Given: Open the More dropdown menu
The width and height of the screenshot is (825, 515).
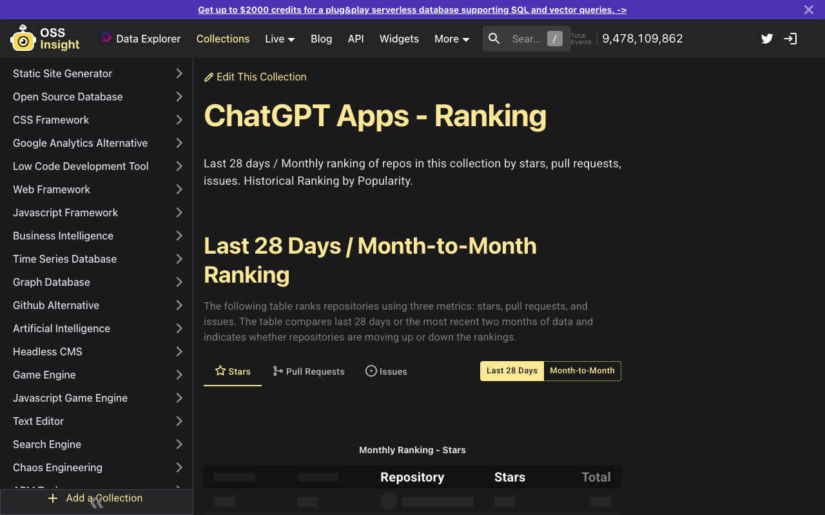Looking at the screenshot, I should pos(452,39).
